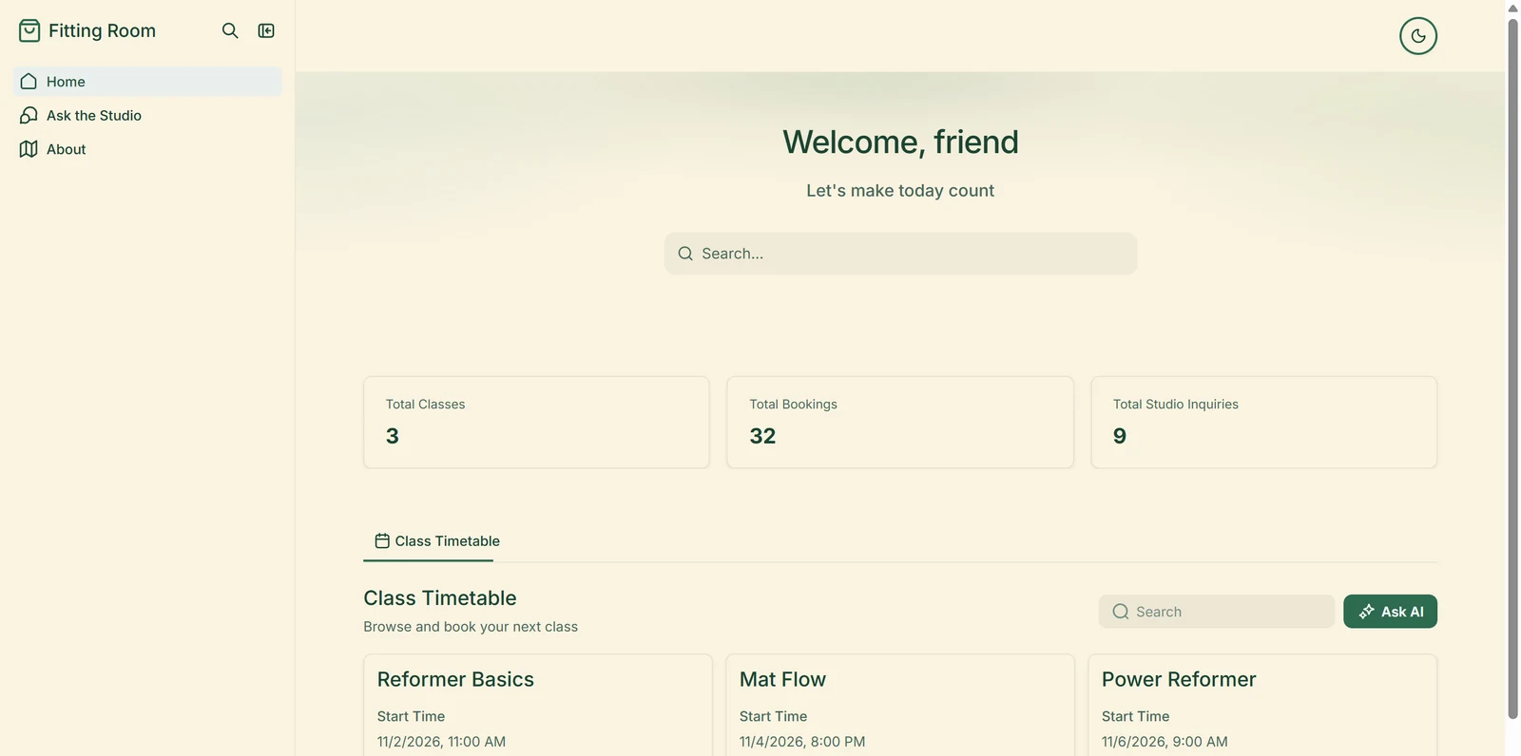This screenshot has height=756, width=1521.
Task: Click the Fitting Room title text
Action: (x=102, y=30)
